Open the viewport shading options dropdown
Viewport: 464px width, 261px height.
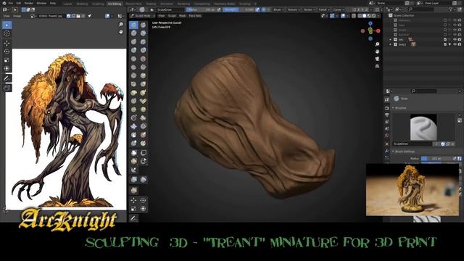click(378, 16)
